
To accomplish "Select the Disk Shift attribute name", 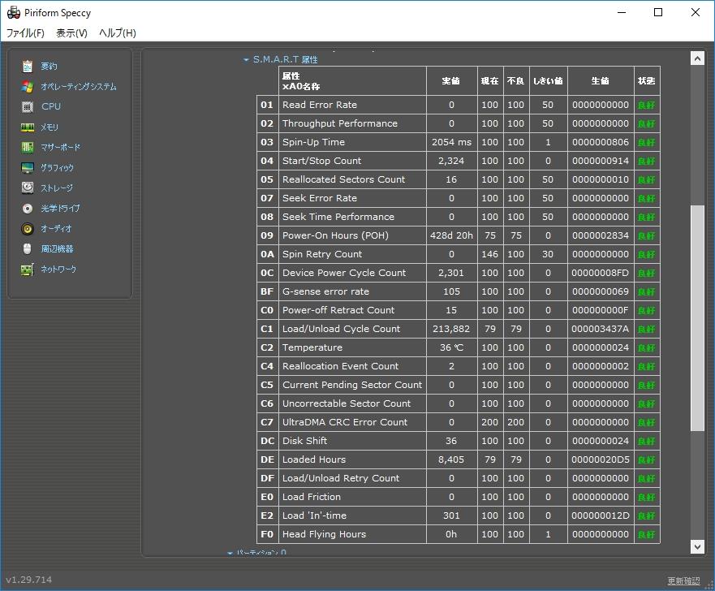I will pos(304,442).
